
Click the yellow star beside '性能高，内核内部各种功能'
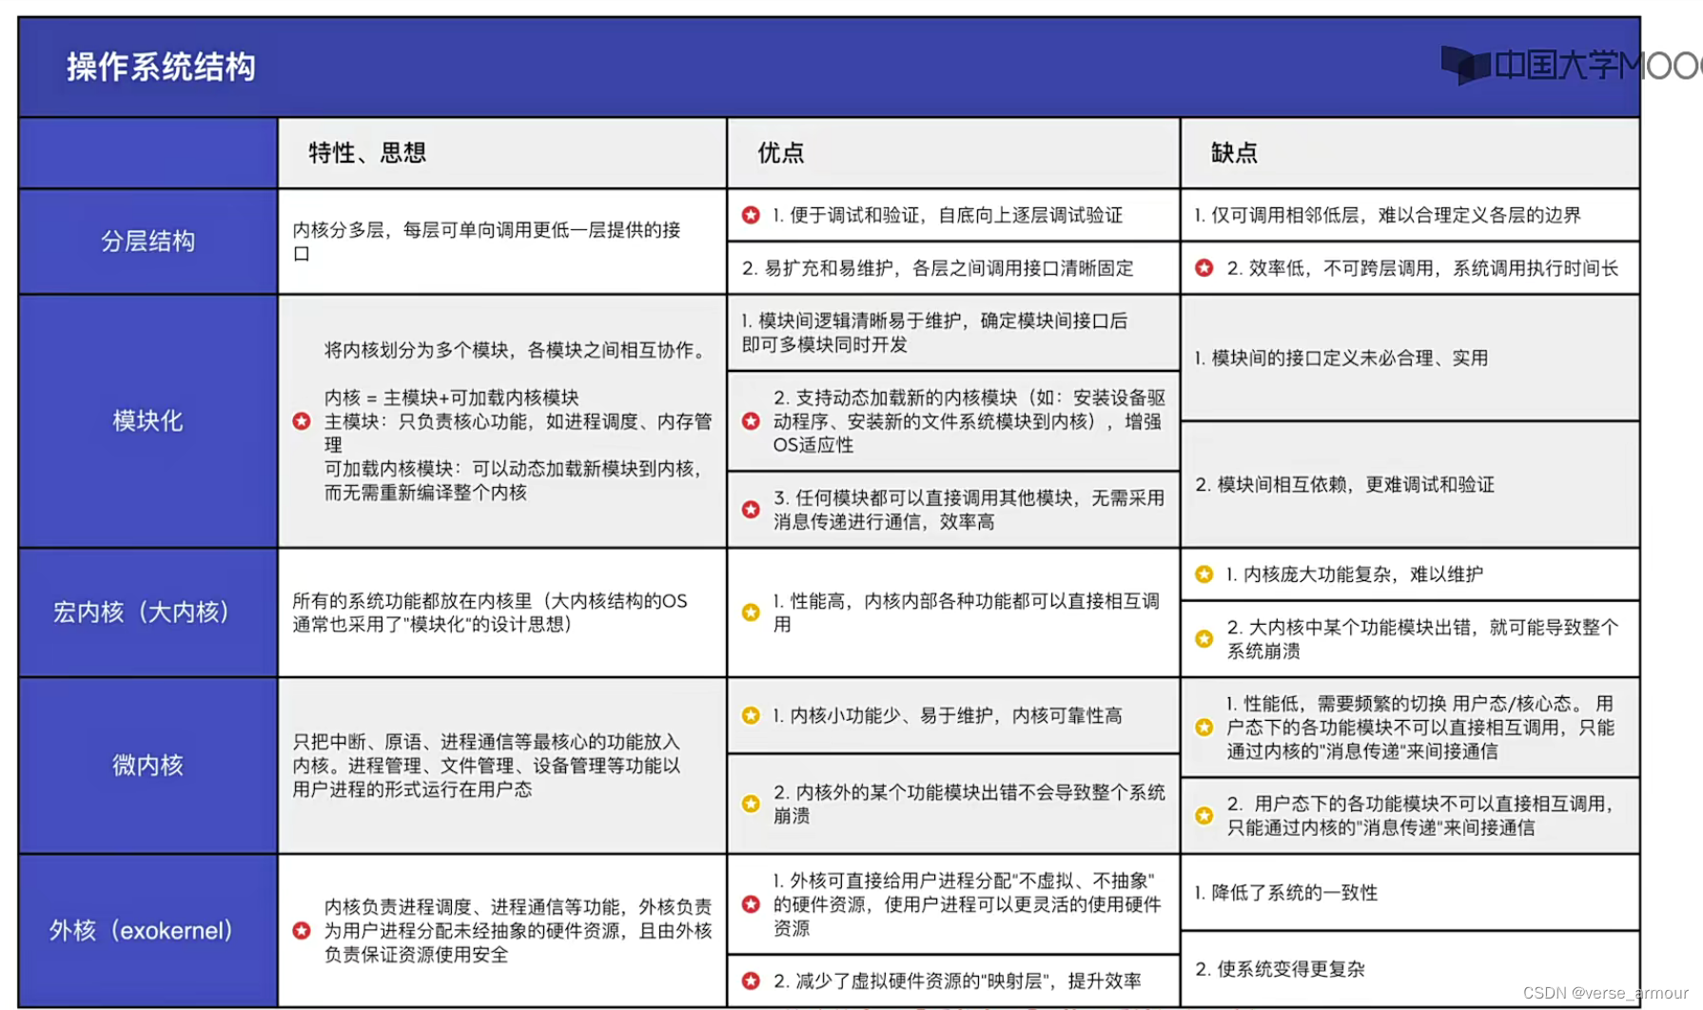click(x=751, y=612)
